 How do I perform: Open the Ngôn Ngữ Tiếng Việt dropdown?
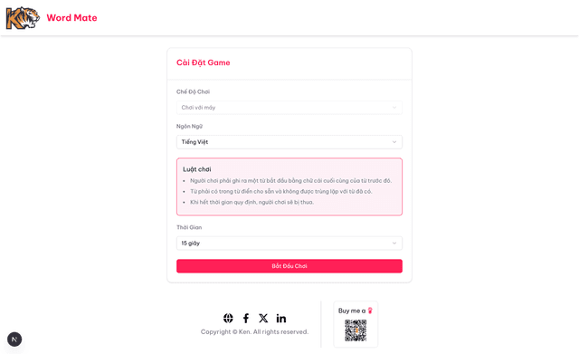289,142
